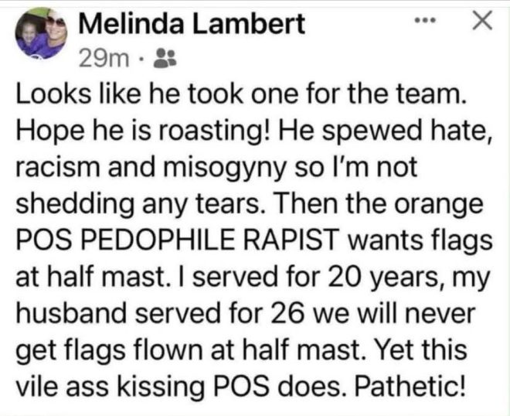Click the final word "Pathetic!"
510x416 pixels.
click(410, 387)
